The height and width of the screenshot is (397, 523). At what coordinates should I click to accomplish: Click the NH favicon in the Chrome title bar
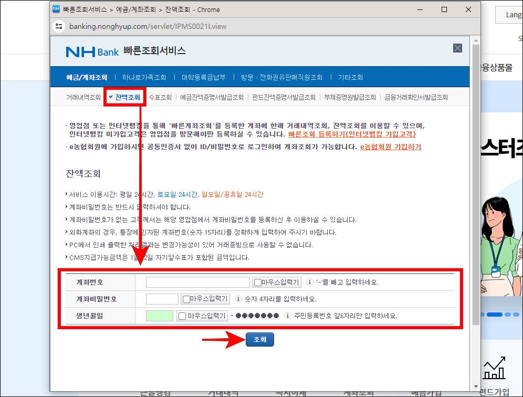[x=56, y=9]
